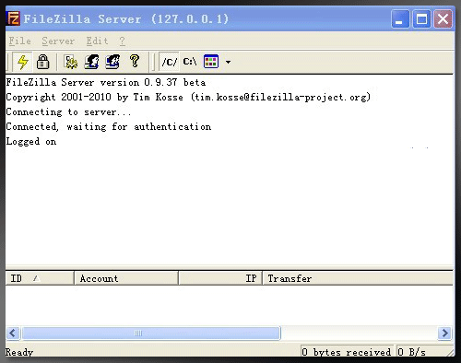Expand the dropdown arrow beside grid icon
Viewport: 461px width, 363px height.
pyautogui.click(x=228, y=62)
